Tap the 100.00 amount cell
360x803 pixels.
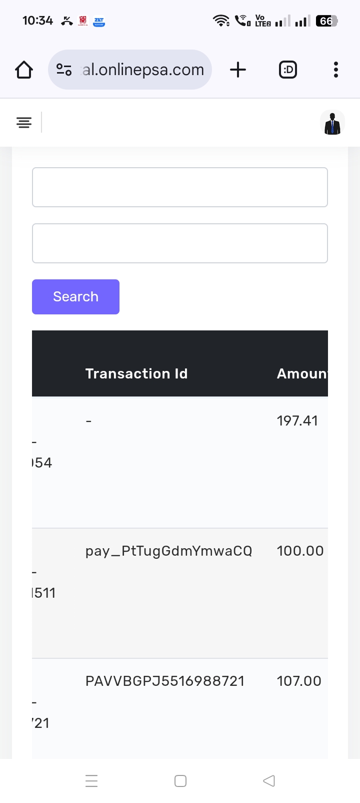(300, 551)
